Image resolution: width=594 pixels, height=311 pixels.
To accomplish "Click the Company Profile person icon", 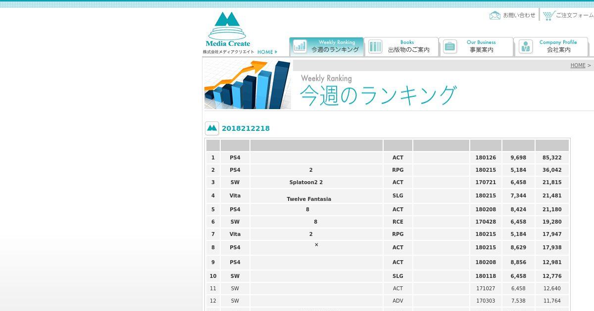I will coord(526,47).
